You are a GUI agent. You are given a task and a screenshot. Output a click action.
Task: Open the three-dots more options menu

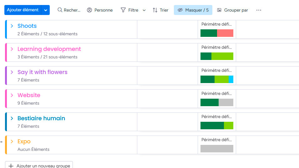point(259,10)
